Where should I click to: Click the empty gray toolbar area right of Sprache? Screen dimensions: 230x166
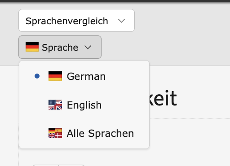(x=165, y=47)
